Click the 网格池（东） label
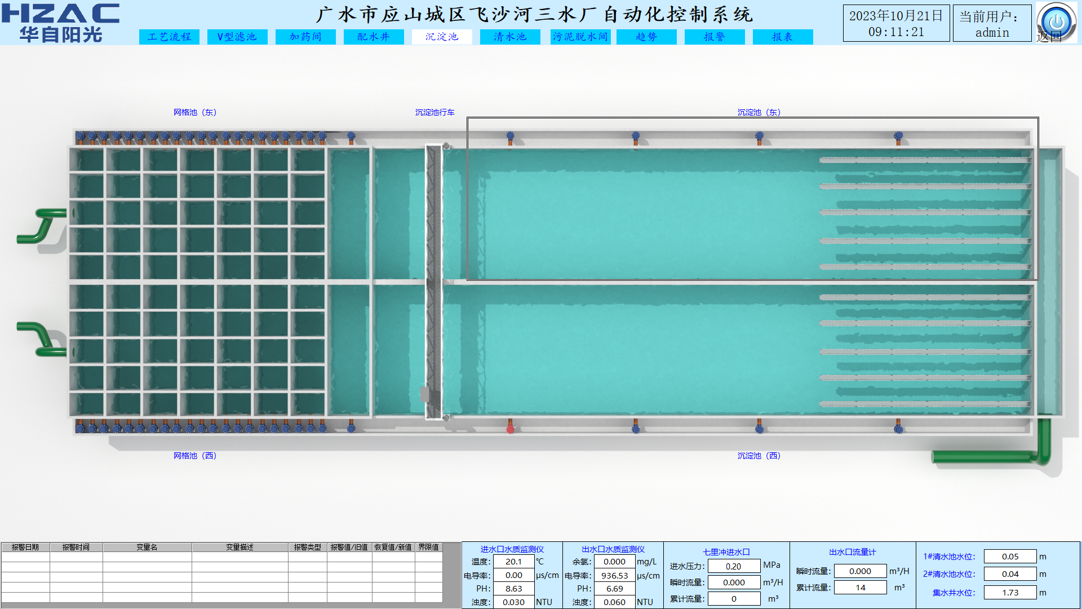 coord(194,112)
